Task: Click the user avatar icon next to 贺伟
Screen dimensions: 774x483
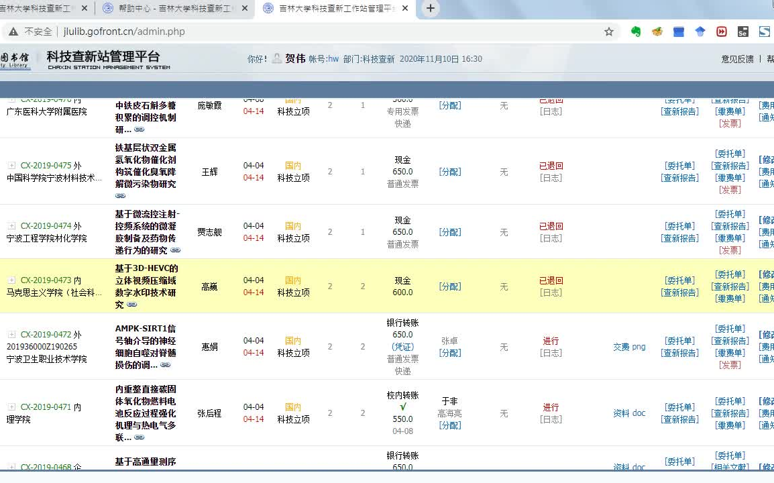Action: 276,59
